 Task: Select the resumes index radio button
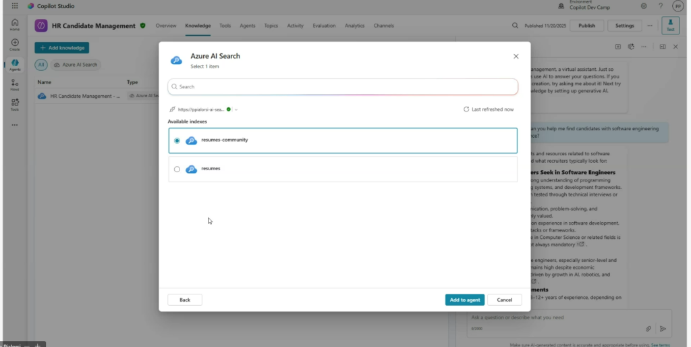coord(177,169)
